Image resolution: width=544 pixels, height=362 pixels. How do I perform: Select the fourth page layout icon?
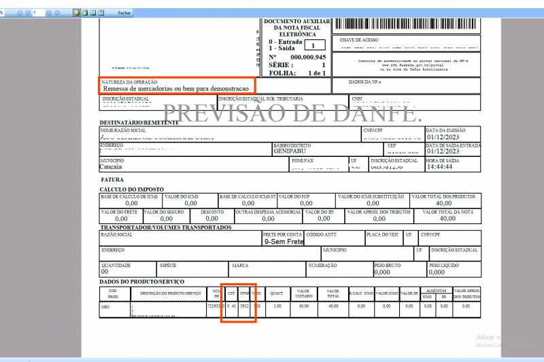[101, 13]
